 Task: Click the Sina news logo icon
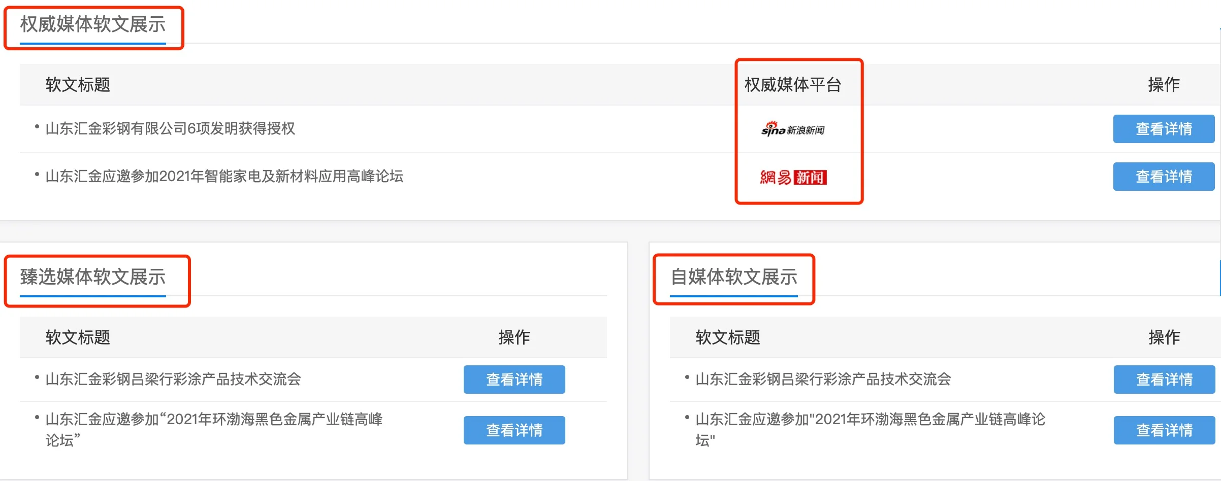(793, 129)
